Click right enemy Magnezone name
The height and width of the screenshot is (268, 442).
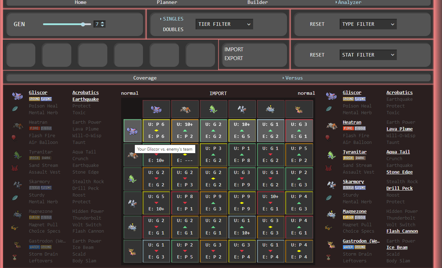pos(354,211)
